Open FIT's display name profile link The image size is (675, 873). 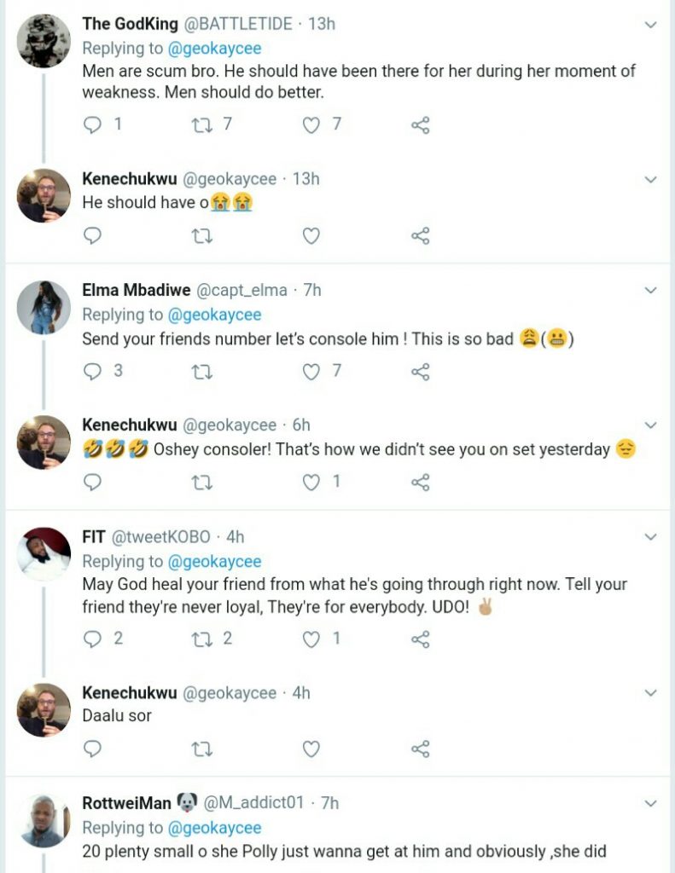pyautogui.click(x=93, y=537)
